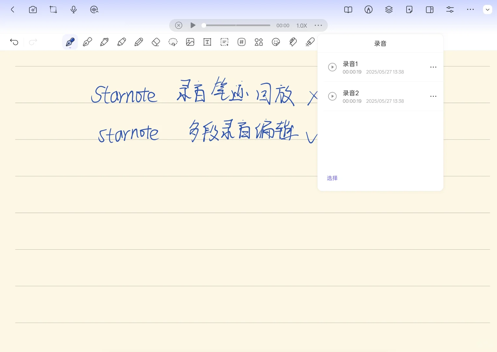This screenshot has width=497, height=352.
Task: Open the sliders settings icon
Action: pos(450,10)
